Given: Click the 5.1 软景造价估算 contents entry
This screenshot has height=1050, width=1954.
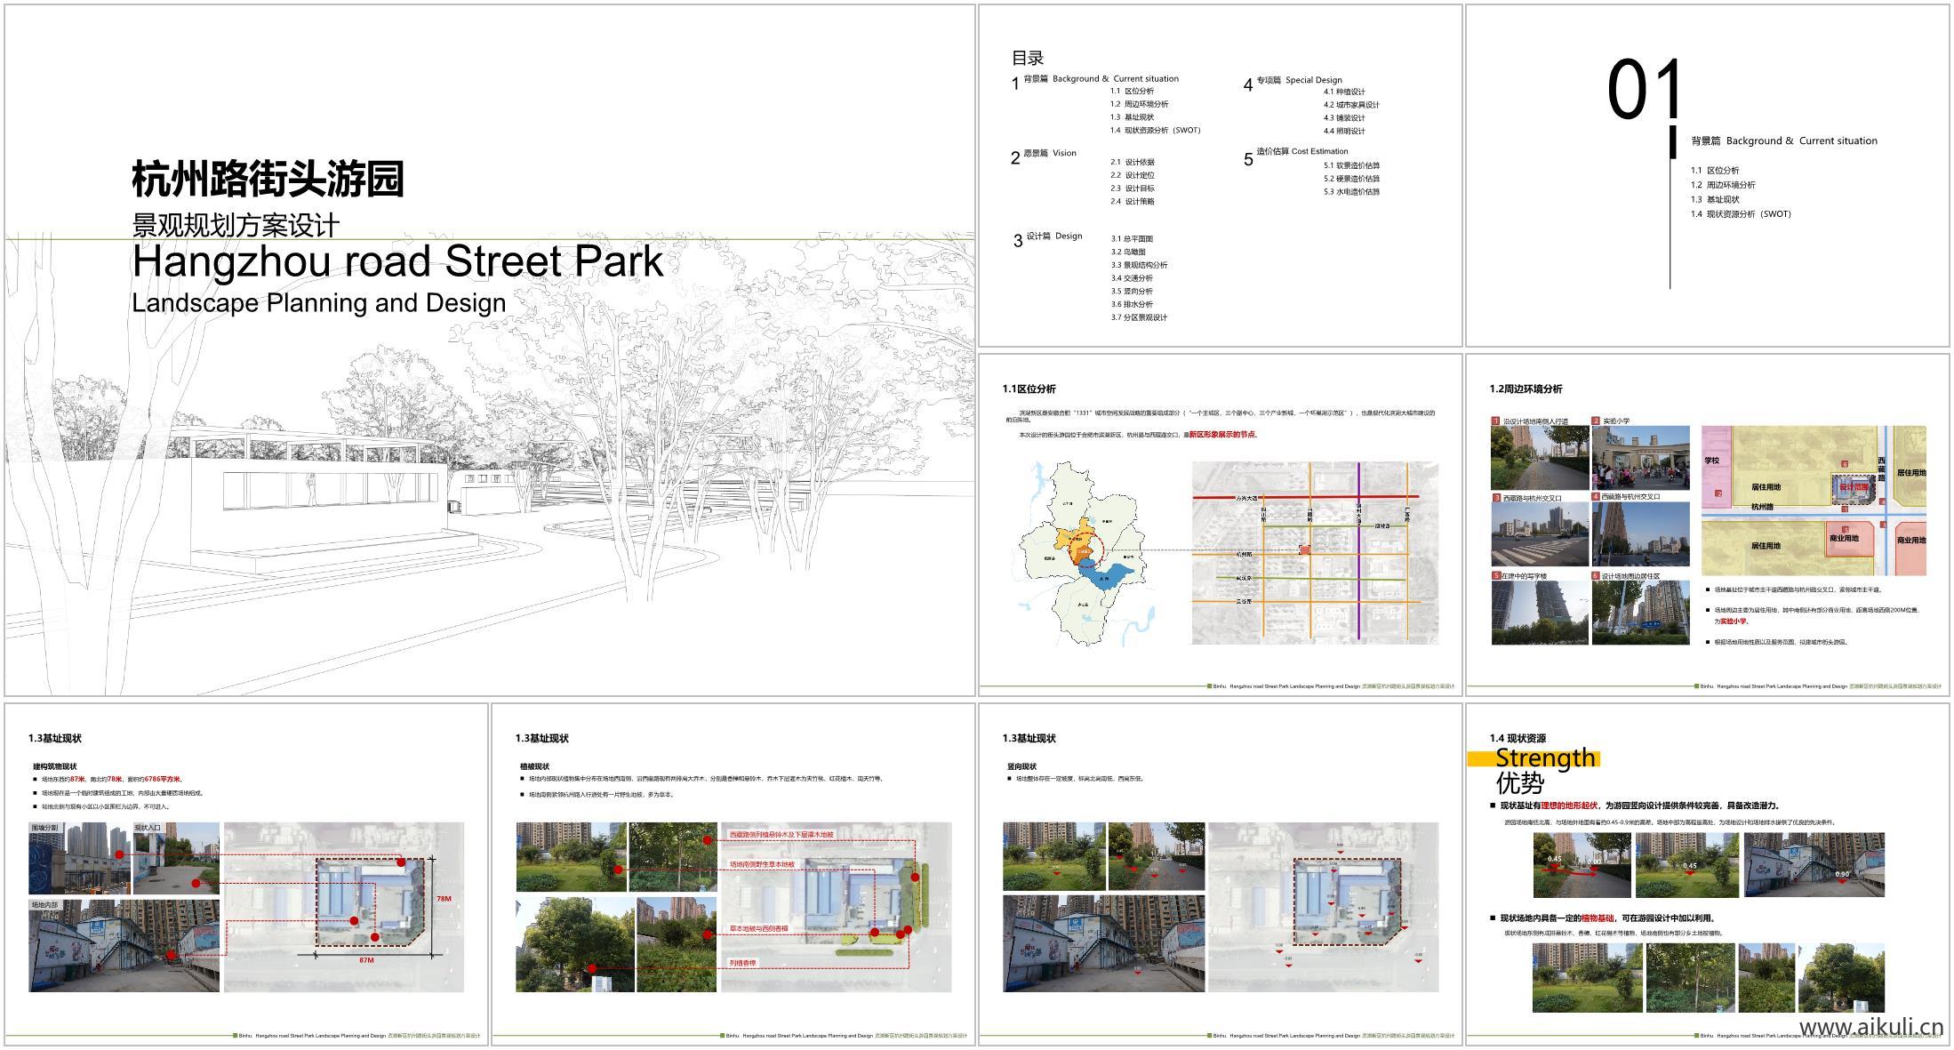Looking at the screenshot, I should [1351, 165].
